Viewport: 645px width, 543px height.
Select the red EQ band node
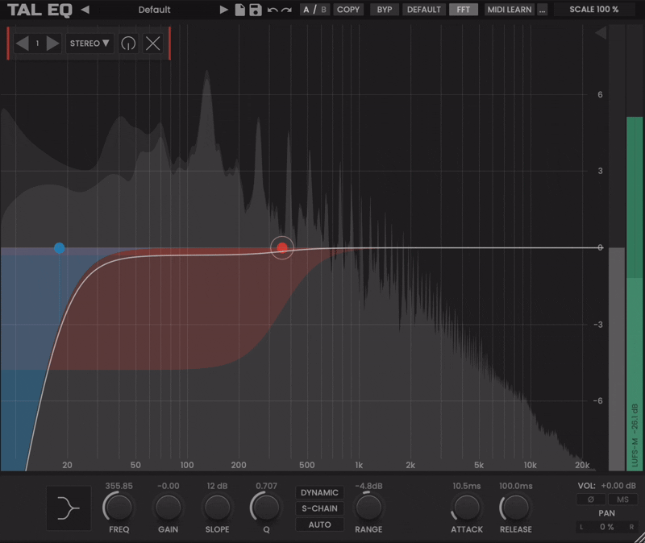282,248
